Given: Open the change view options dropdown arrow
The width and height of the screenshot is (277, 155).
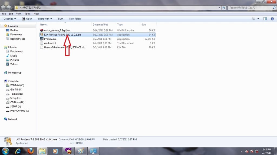Looking at the screenshot, I should (x=258, y=19).
